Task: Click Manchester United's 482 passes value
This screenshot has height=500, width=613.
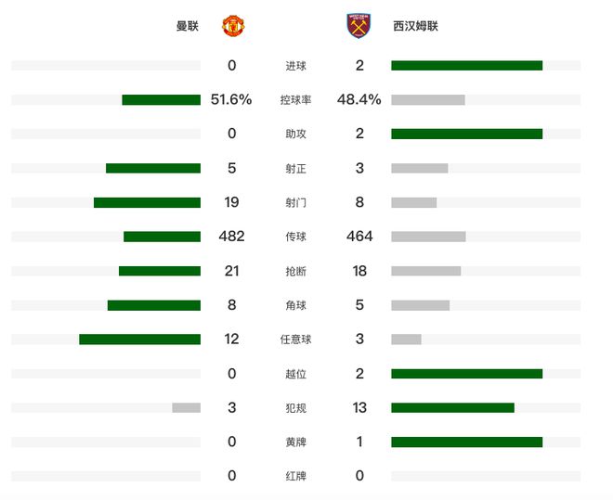Action: [x=231, y=237]
